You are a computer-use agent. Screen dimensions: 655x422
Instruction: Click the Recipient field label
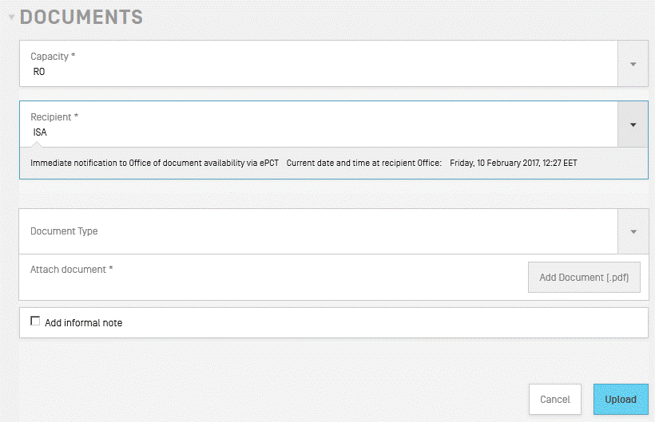click(x=54, y=117)
